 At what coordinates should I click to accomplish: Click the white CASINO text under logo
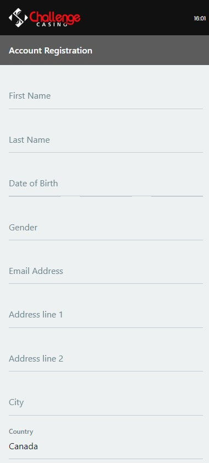[x=52, y=25]
